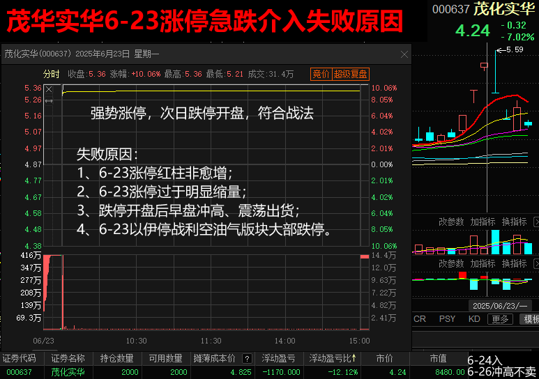
Task: Open the 更多 indicators menu
Action: point(500,319)
